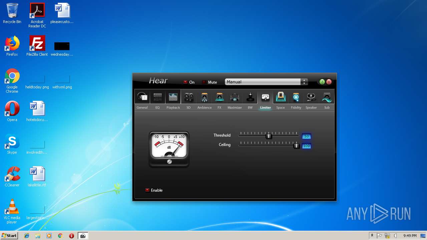The width and height of the screenshot is (427, 240).
Task: Open the Maximizer headphones icon
Action: click(x=235, y=97)
